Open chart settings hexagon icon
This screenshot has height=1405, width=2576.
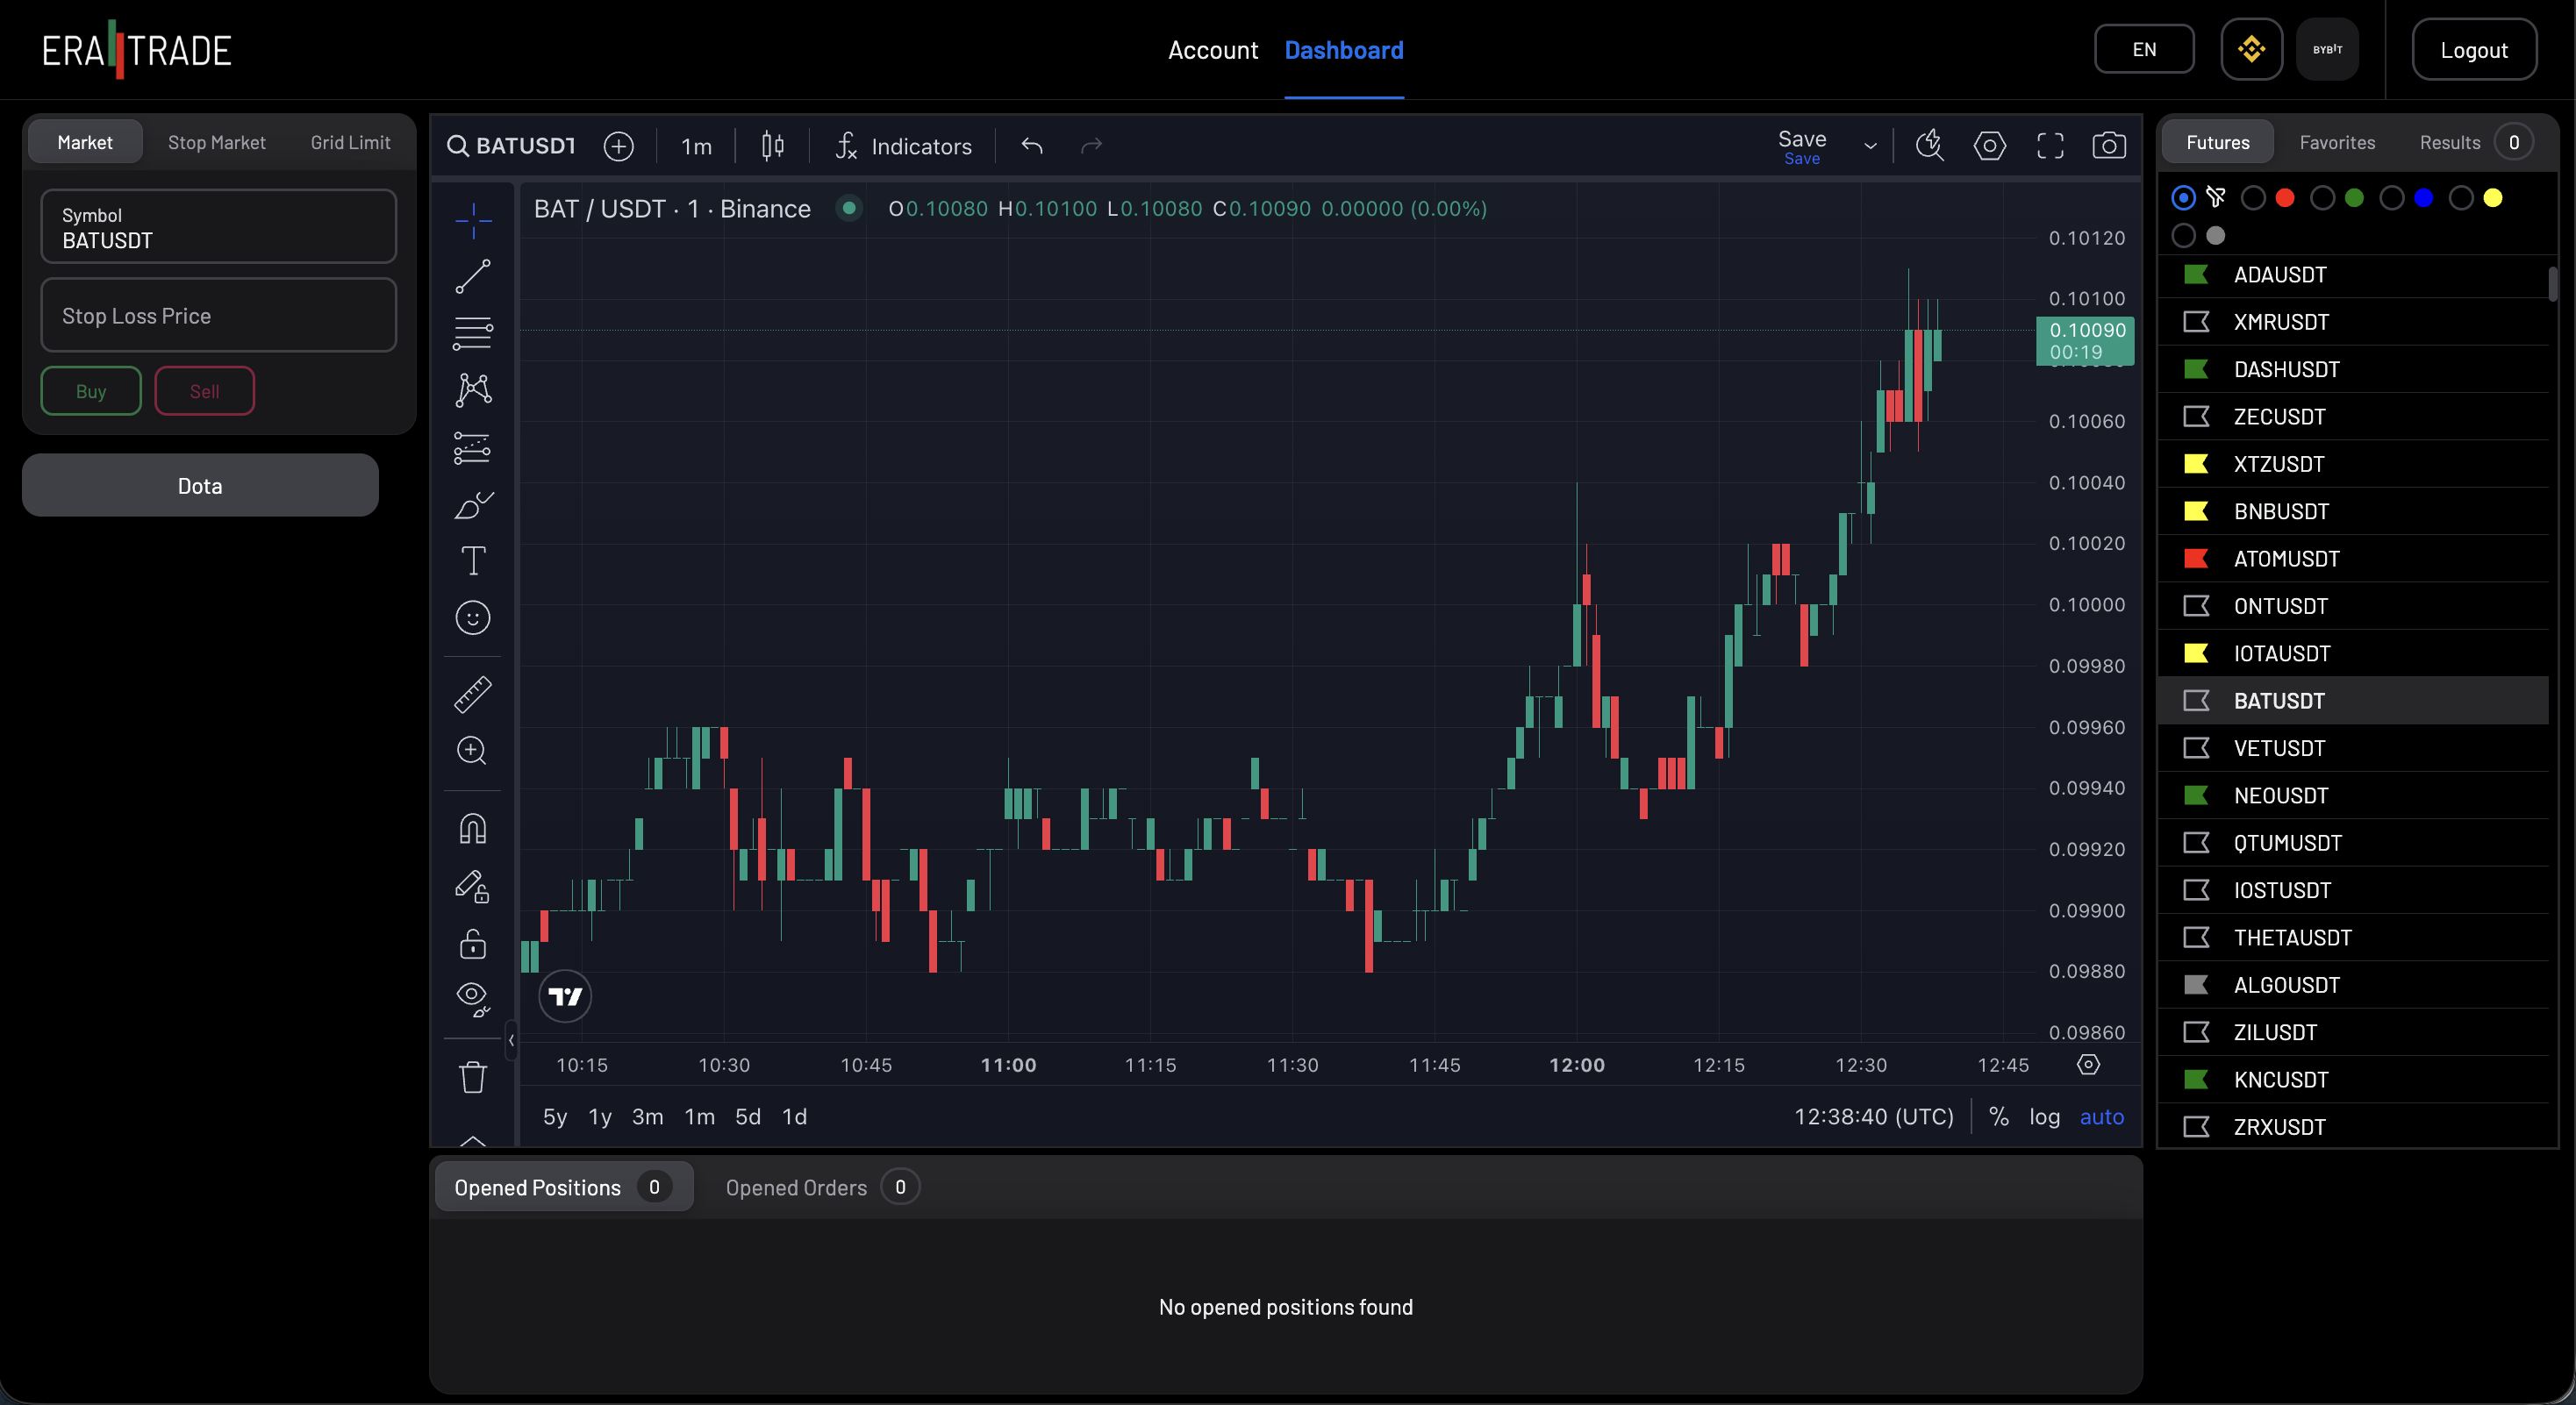1989,146
